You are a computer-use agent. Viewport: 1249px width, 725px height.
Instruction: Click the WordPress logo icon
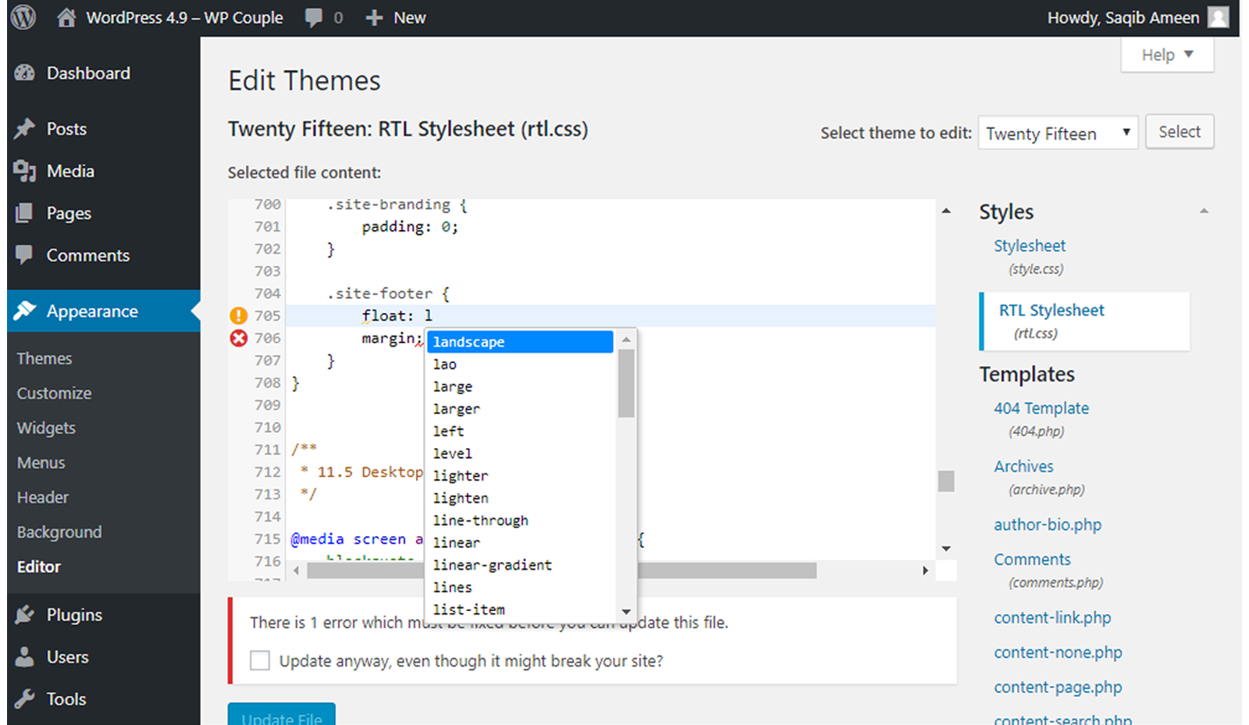pyautogui.click(x=23, y=17)
